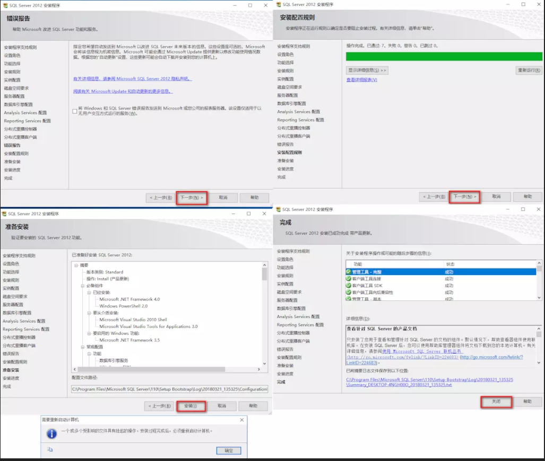Open the Summary log file path link
The height and width of the screenshot is (461, 545).
coord(430,382)
